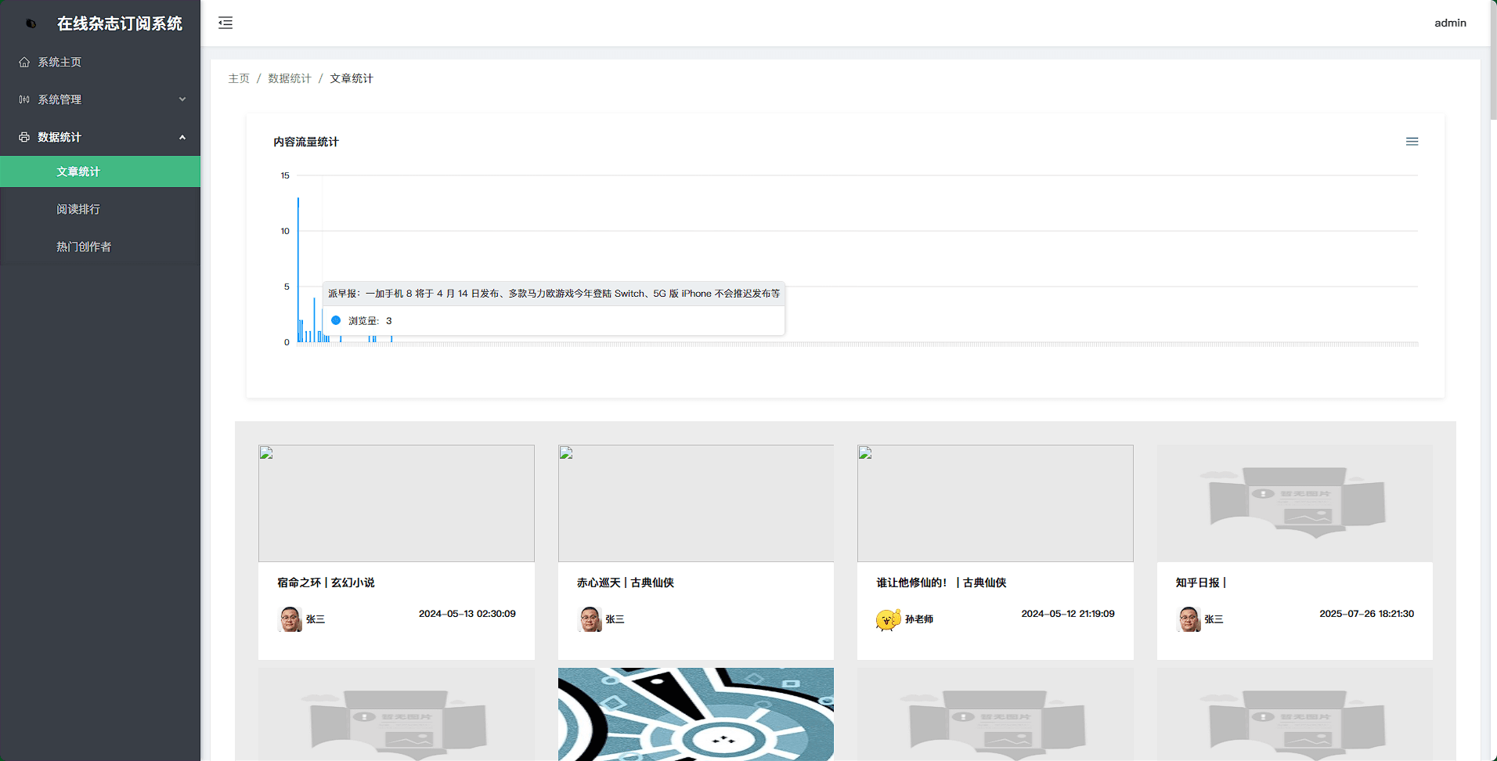This screenshot has width=1497, height=761.
Task: Click the title 谁让他修仙的！ | 古典仙侠
Action: (941, 582)
